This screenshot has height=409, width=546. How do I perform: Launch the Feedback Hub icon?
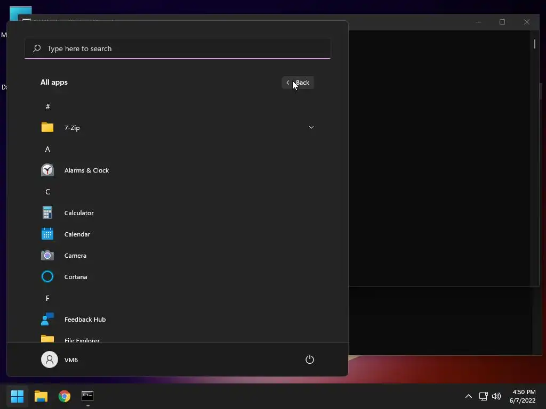click(47, 319)
